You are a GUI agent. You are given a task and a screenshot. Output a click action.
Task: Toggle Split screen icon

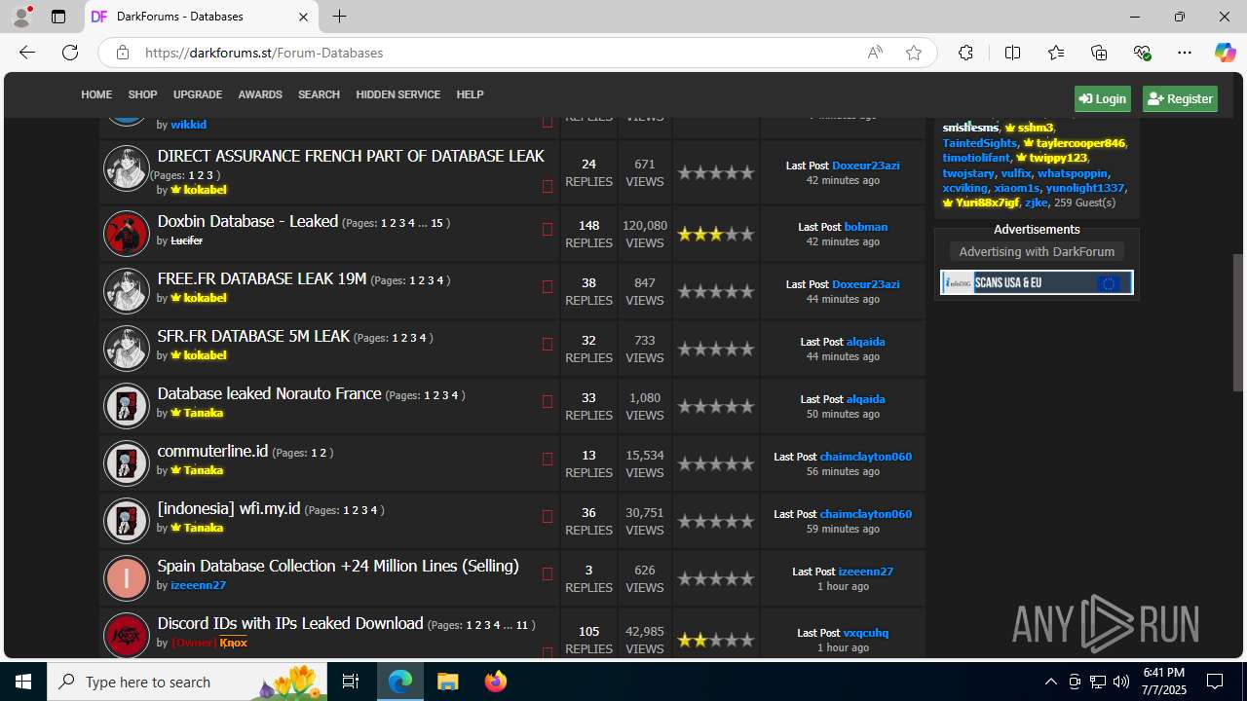click(x=1012, y=53)
